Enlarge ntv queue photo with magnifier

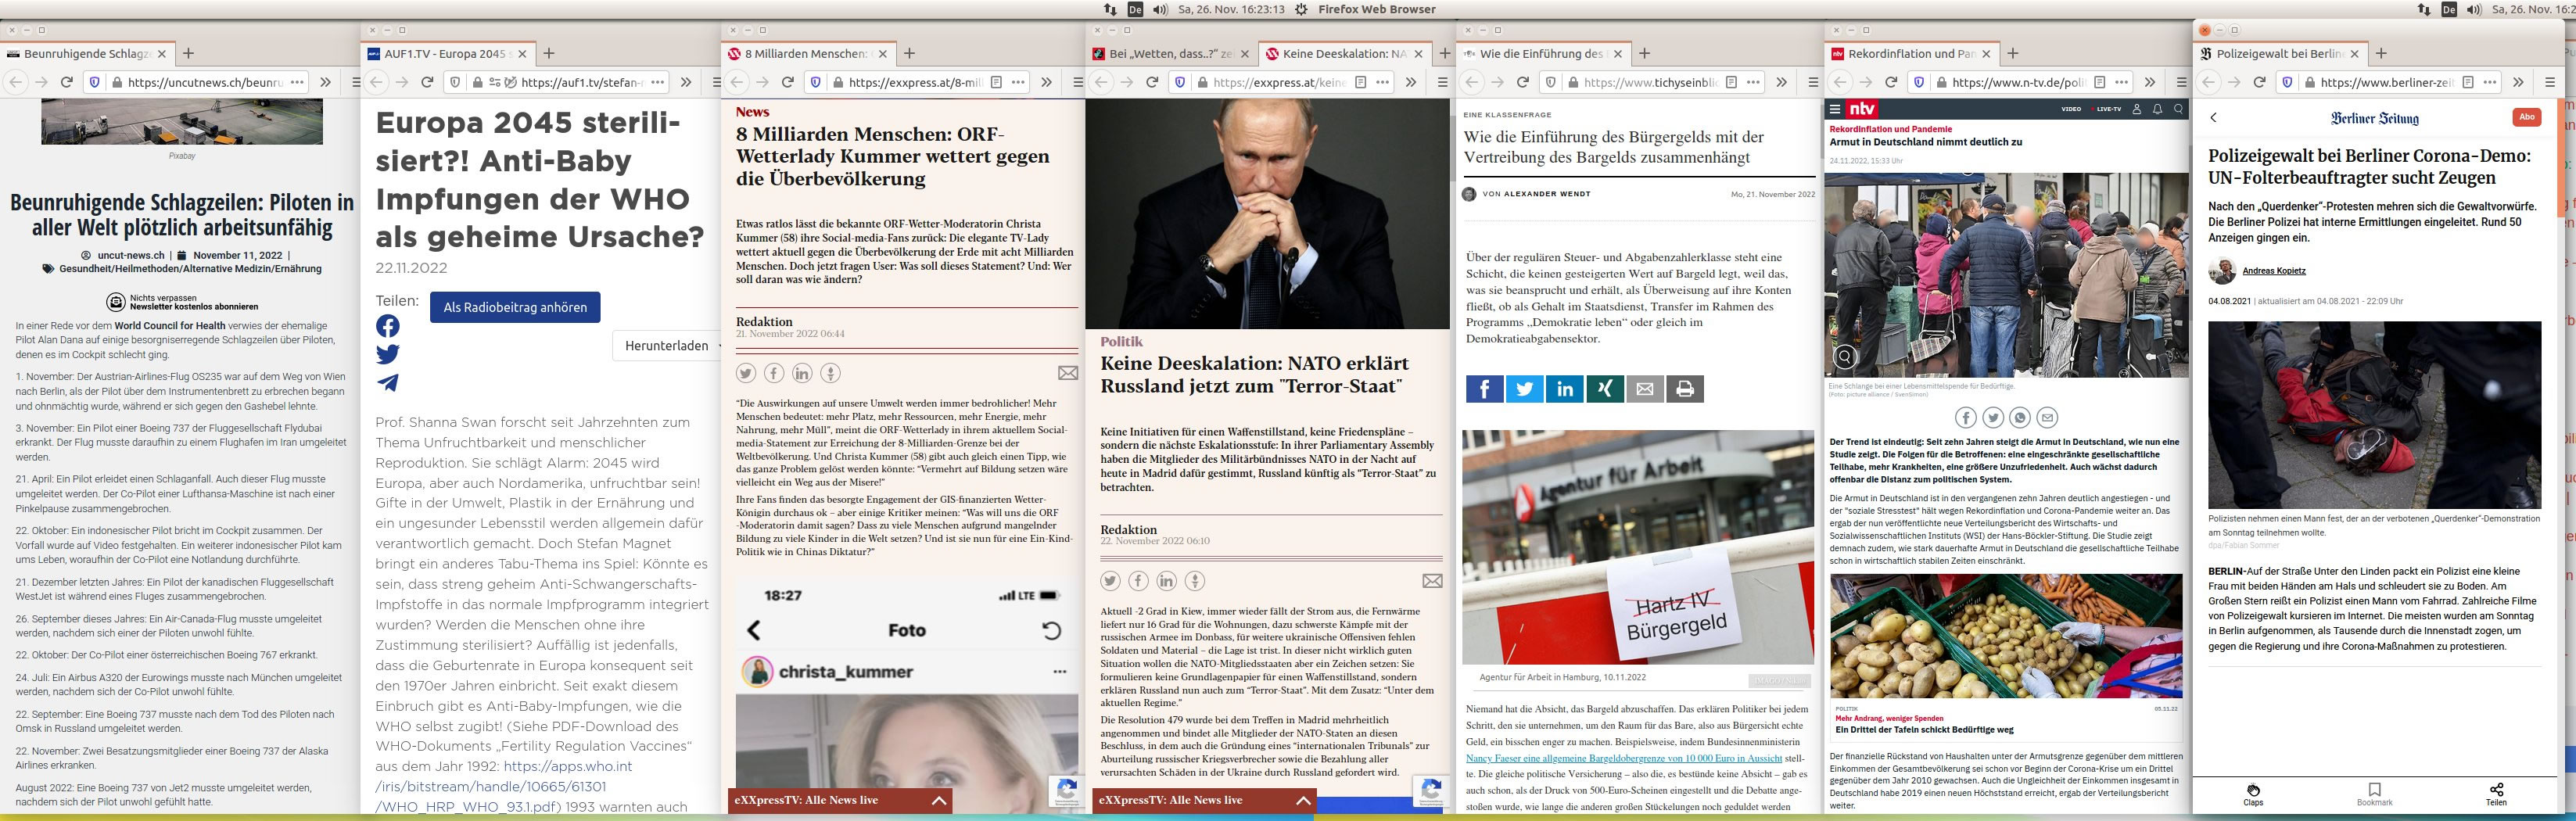click(x=1845, y=357)
